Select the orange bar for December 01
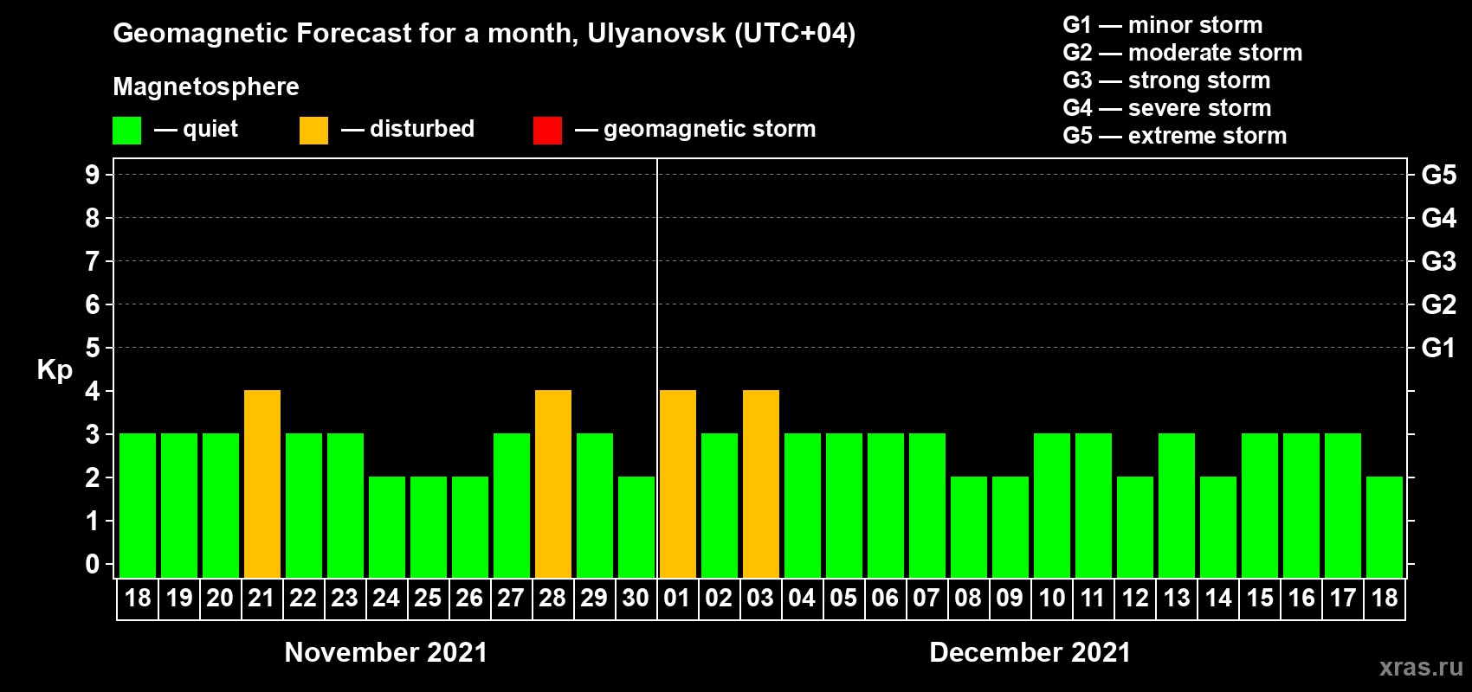The image size is (1472, 692). click(x=678, y=484)
